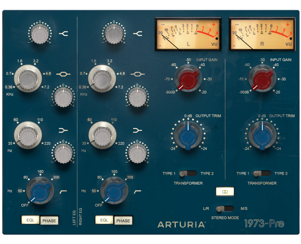Click the L/R label of Stereo Mode
This screenshot has height=244, width=301.
click(206, 208)
